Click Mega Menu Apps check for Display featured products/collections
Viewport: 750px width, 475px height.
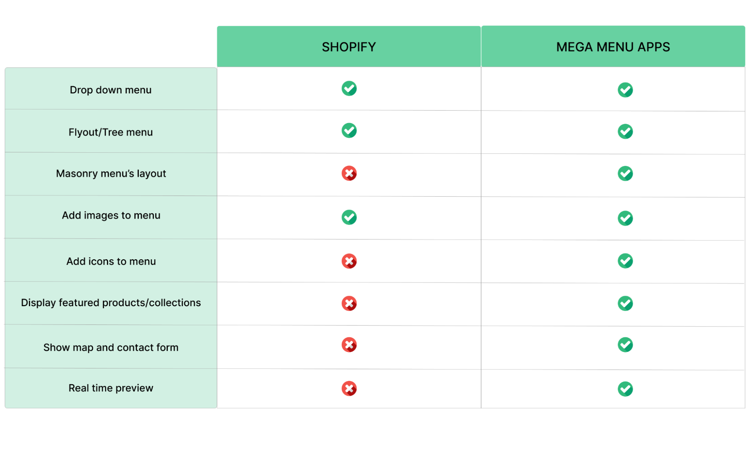point(625,303)
